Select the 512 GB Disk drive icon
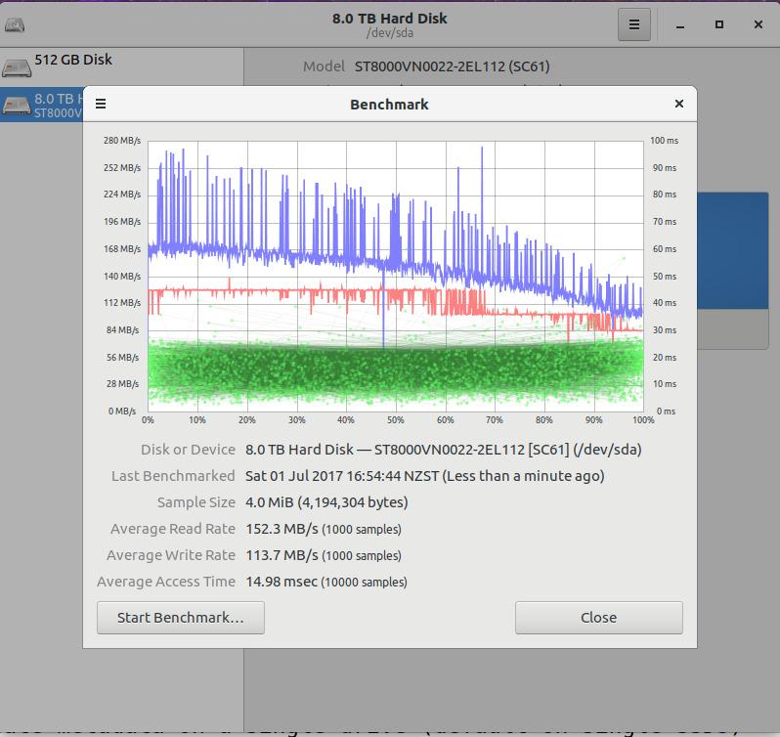Screen dimensions: 780x737 (x=17, y=67)
